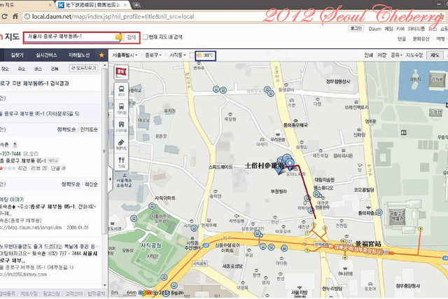Switch to 실시간버스 tab
Viewport: 448px width, 299px height.
[46, 55]
